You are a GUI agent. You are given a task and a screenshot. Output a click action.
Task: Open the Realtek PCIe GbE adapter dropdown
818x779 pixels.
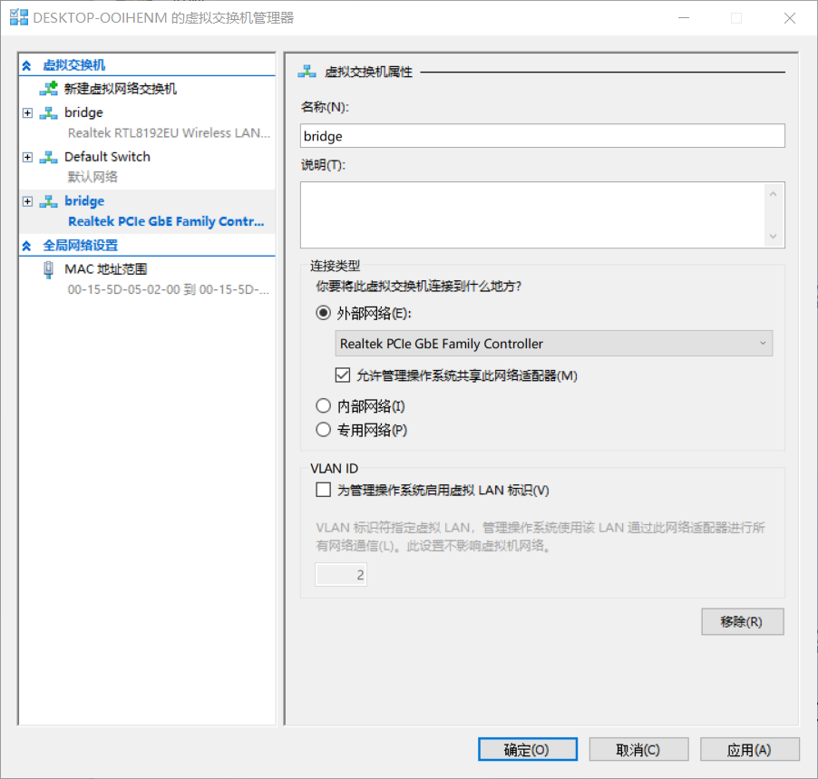click(x=553, y=344)
